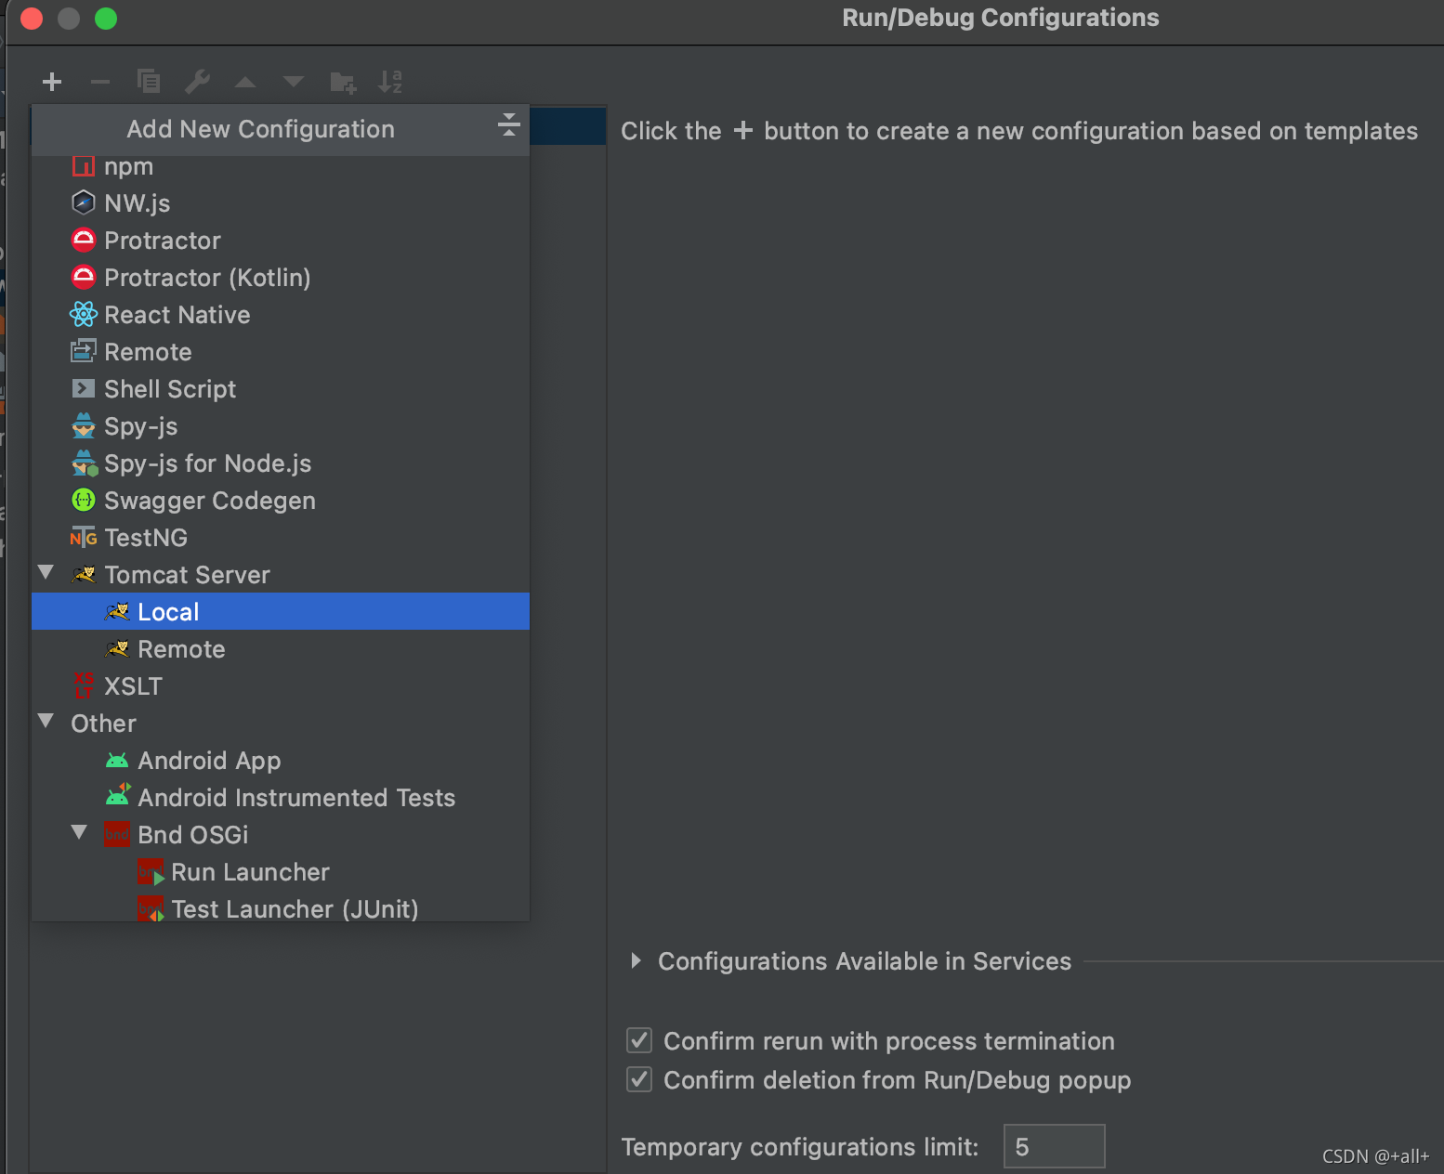The height and width of the screenshot is (1174, 1444).
Task: Click the XSLT red icon
Action: [84, 685]
